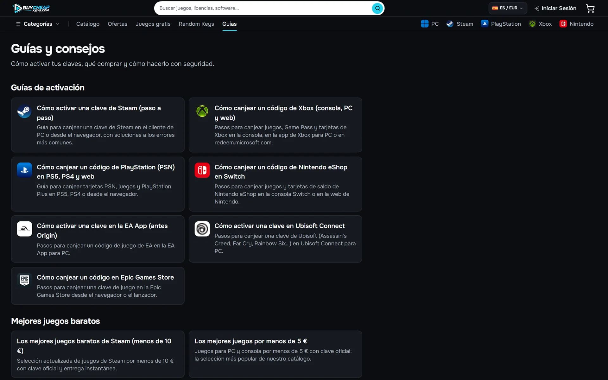This screenshot has height=380, width=608.
Task: Select the Guías tab
Action: 229,24
